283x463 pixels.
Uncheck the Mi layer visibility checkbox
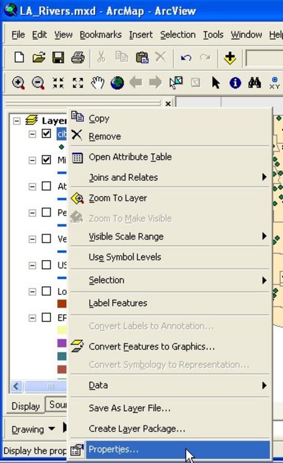pos(46,160)
